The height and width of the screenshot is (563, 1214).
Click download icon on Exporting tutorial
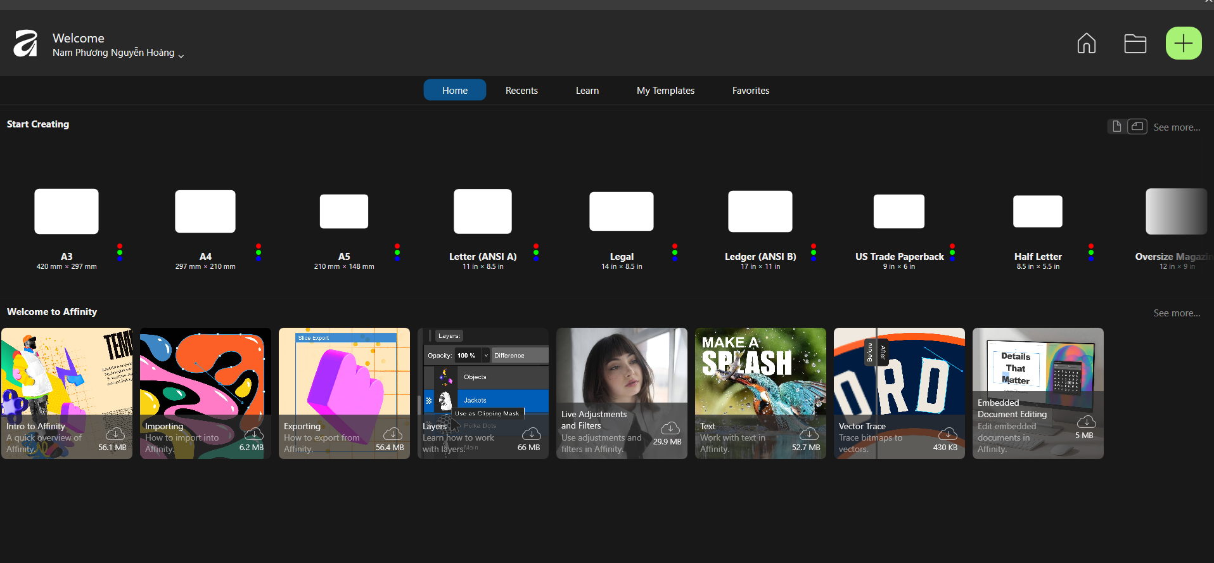point(392,434)
